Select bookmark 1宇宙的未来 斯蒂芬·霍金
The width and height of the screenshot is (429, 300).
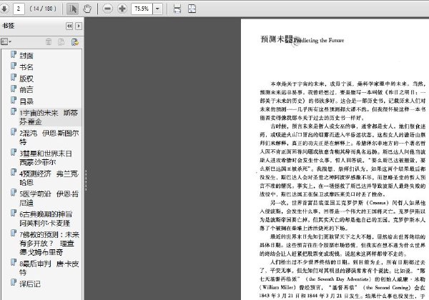(x=49, y=117)
